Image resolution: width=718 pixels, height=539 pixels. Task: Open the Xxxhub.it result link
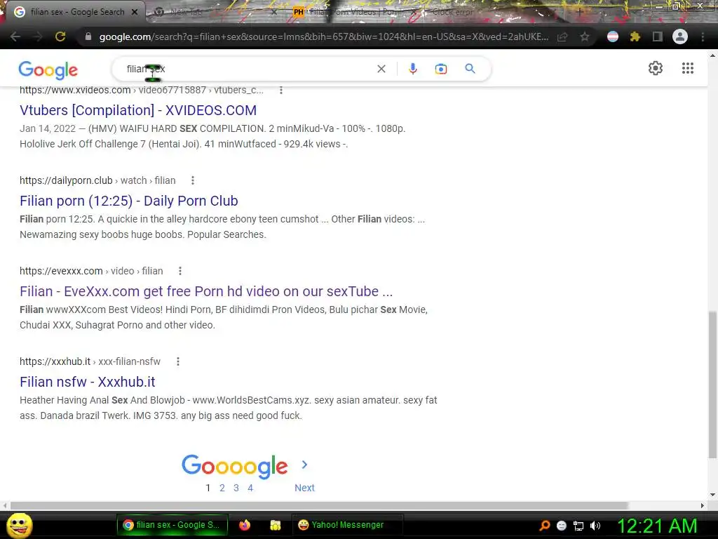88,382
